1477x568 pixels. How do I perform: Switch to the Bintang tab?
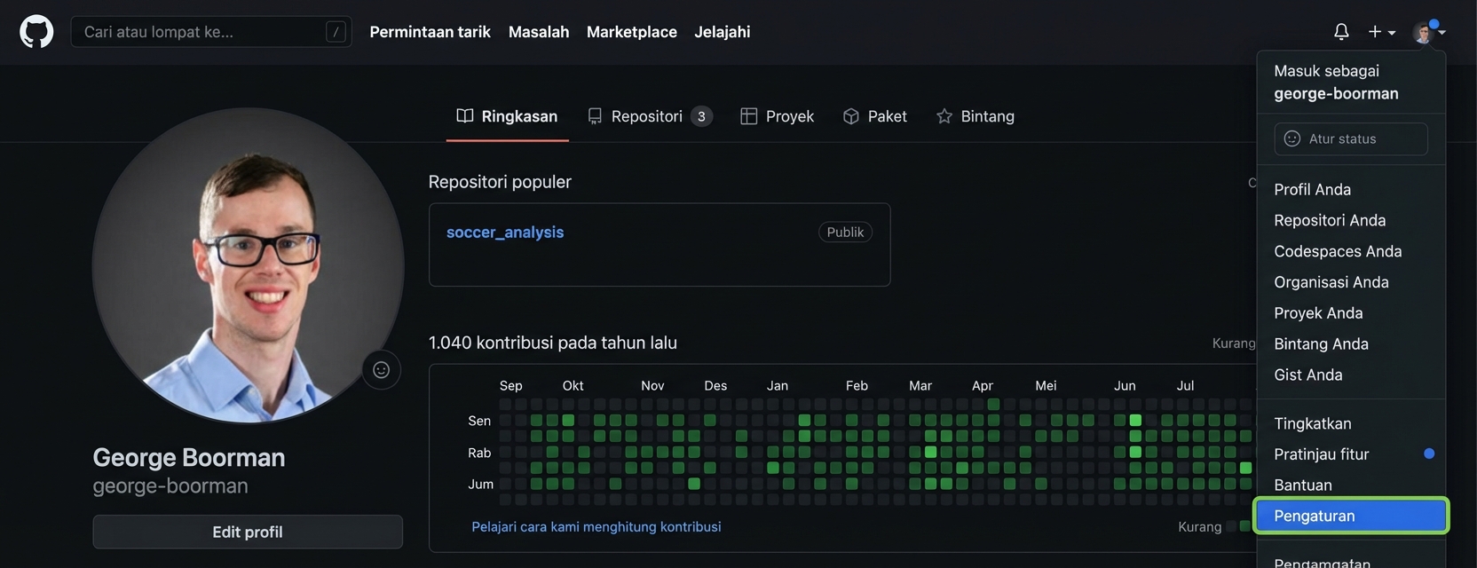click(975, 116)
